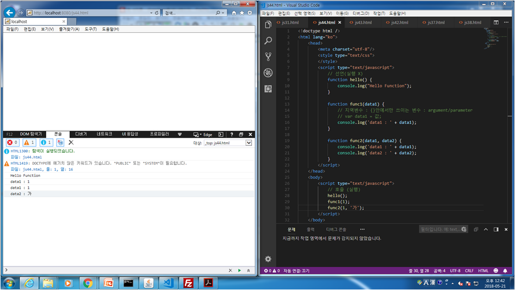Open the IE Favorites menu
This screenshot has height=290, width=515.
pos(69,29)
